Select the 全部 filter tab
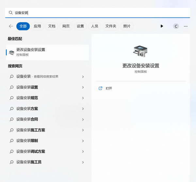This screenshot has width=196, height=182. 23,26
